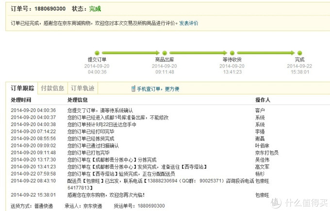Image resolution: width=330 pixels, height=211 pixels.
Task: Click timestamp 2014-09-22 08:43:10
Action: click(x=33, y=181)
